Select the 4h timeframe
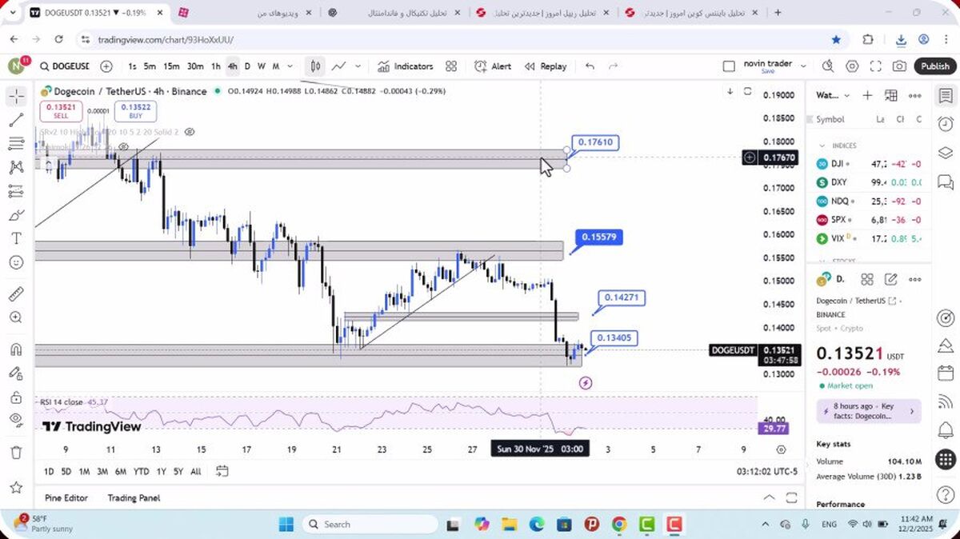960x539 pixels. pos(232,66)
